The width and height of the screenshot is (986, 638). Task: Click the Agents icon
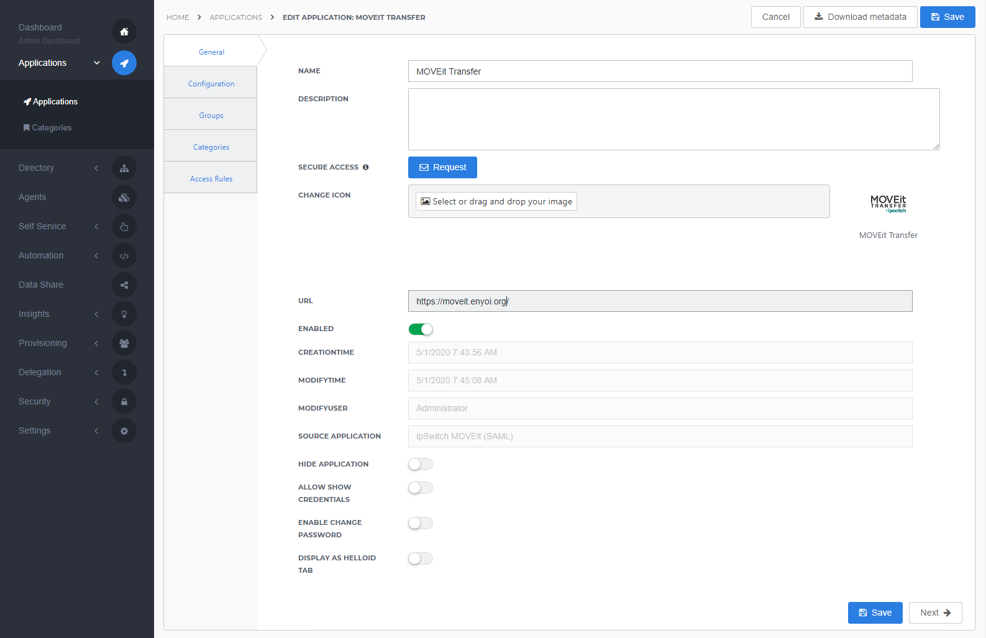[124, 198]
